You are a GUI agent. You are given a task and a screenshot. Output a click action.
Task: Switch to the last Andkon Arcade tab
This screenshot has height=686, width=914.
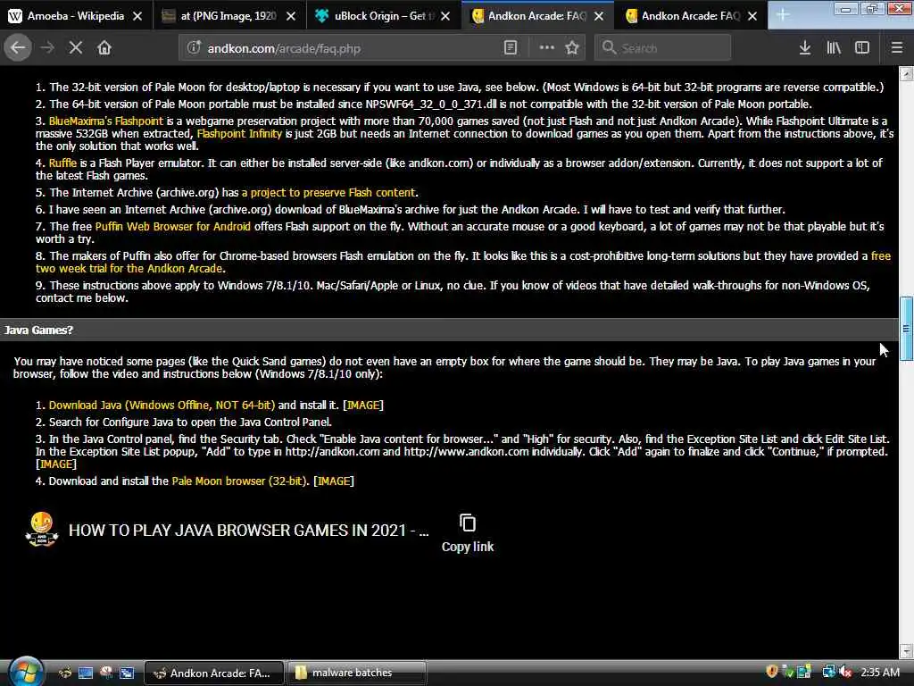[x=690, y=16]
